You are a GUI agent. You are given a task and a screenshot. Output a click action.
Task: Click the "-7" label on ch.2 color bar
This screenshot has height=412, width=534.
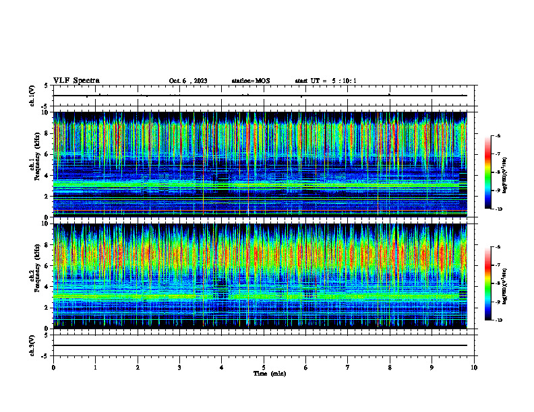pyautogui.click(x=498, y=265)
